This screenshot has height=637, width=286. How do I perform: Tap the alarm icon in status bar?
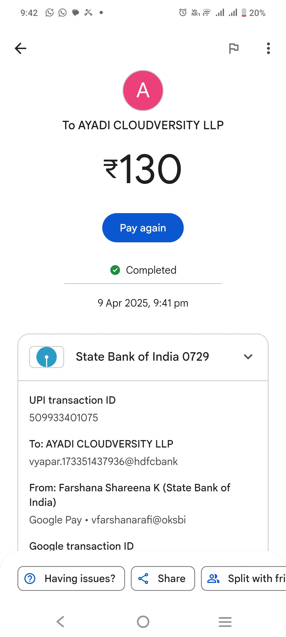(183, 12)
